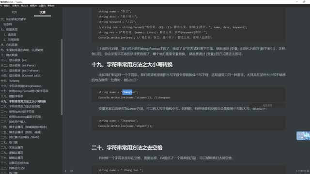This screenshot has width=310, height=174.
Task: Collapse the sidebar with the arrow icon
Action: click(x=65, y=171)
